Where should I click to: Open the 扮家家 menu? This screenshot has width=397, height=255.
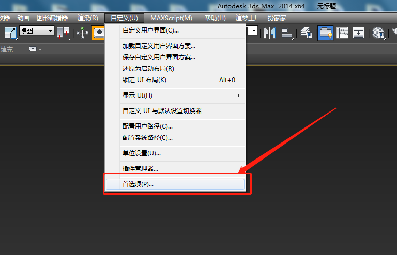click(277, 18)
